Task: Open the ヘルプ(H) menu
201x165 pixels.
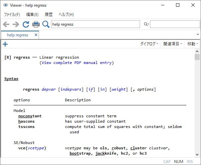Action: coord(66,14)
